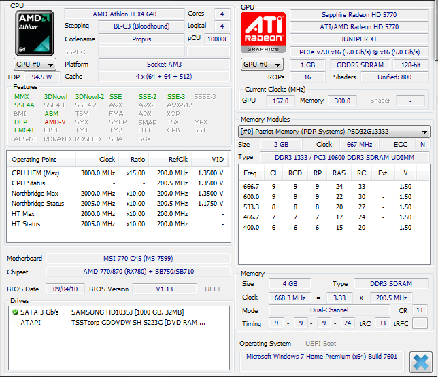Expand the Patriot Memory module dropdown

click(334, 131)
